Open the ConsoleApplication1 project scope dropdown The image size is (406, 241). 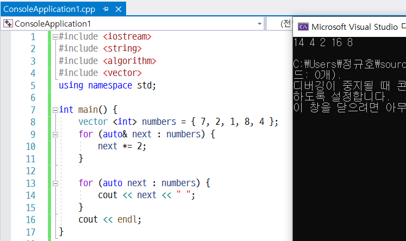click(x=259, y=24)
